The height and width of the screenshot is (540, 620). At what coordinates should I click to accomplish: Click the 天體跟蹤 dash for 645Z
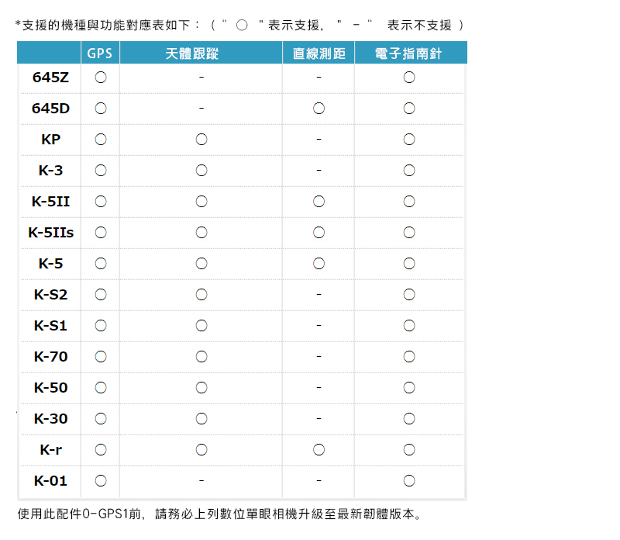click(x=201, y=78)
